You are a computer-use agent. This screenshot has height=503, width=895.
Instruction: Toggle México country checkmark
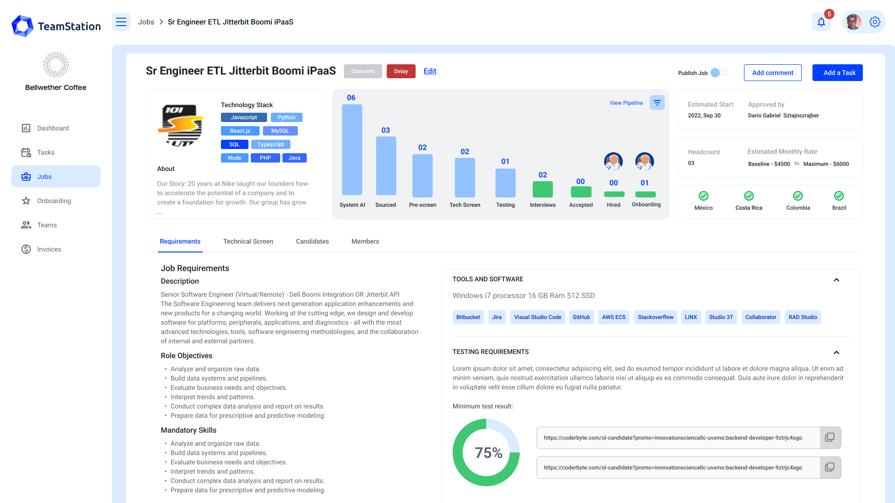point(703,196)
